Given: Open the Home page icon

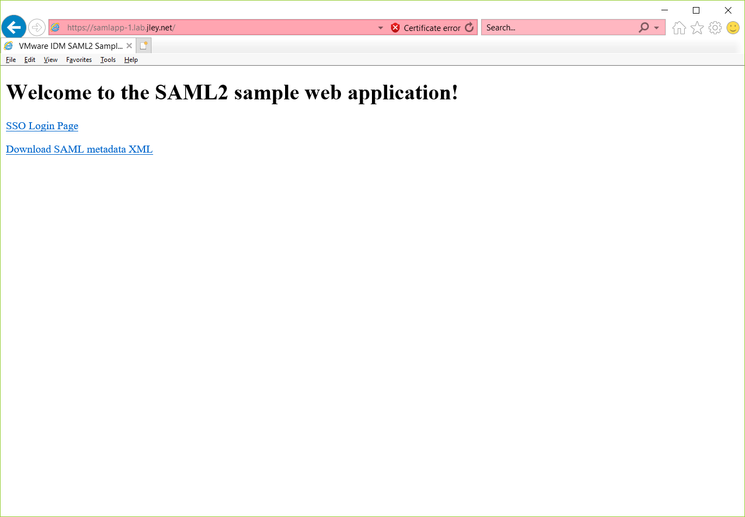Looking at the screenshot, I should (679, 28).
